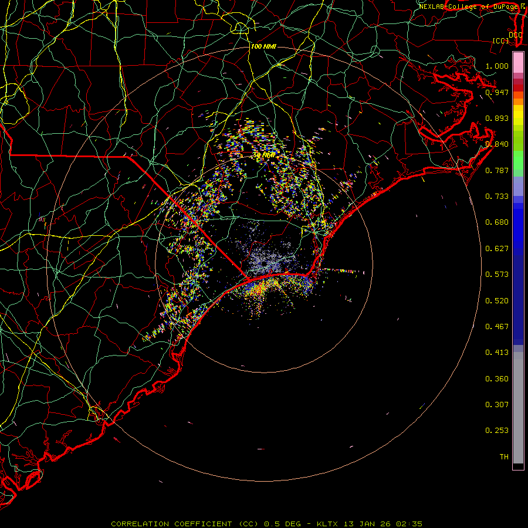Click the Correlation Coefficient KLTX caption text
The width and height of the screenshot is (528, 528).
click(x=266, y=524)
